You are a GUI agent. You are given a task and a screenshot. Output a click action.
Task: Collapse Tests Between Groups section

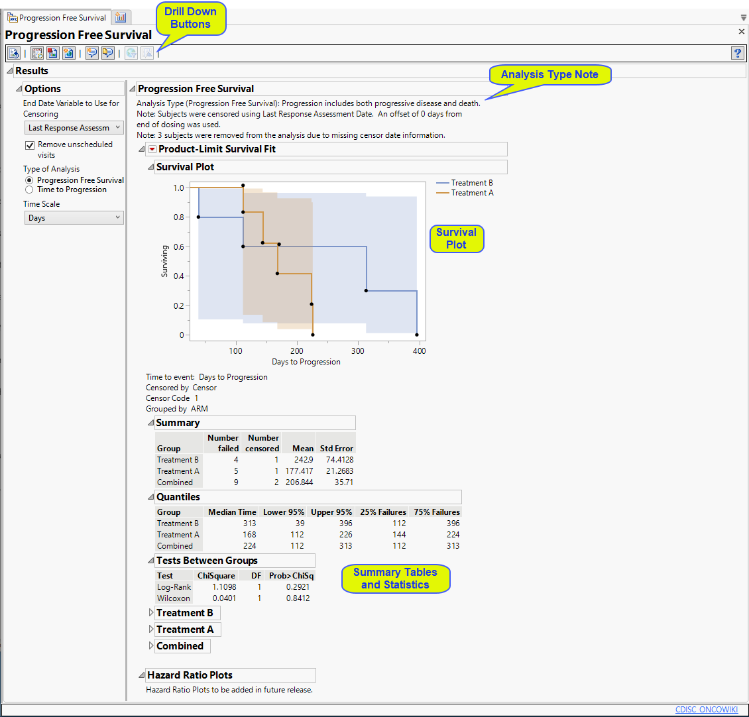pyautogui.click(x=151, y=561)
